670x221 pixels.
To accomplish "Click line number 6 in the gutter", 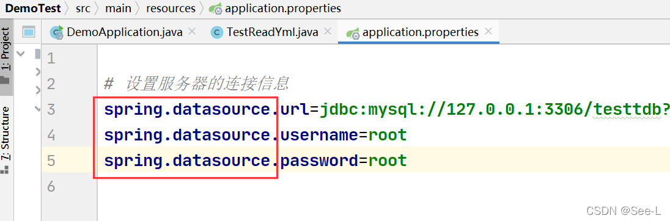I will click(51, 186).
